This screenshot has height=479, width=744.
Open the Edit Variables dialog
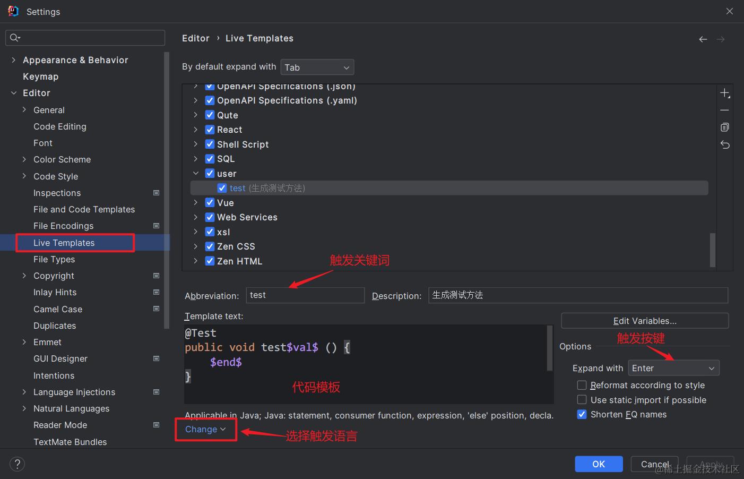pyautogui.click(x=645, y=321)
